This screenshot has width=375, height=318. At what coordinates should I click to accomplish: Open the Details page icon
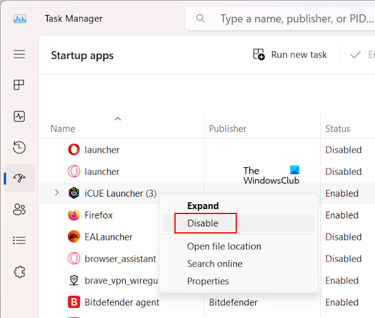pos(19,240)
